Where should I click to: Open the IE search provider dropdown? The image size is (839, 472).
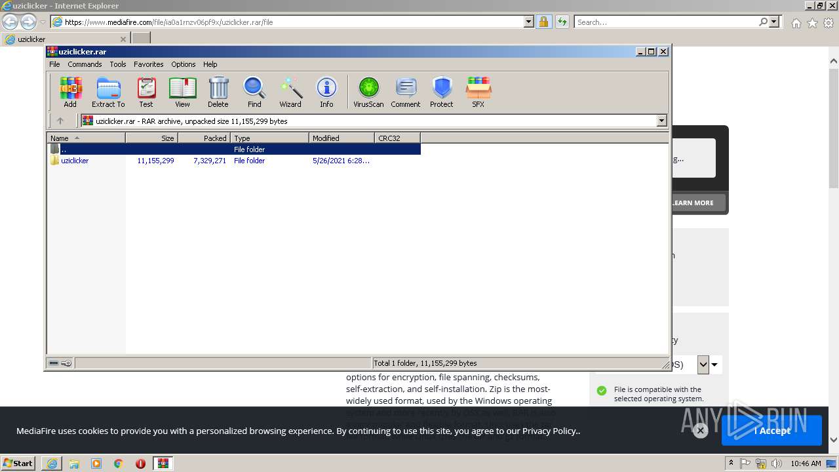774,22
